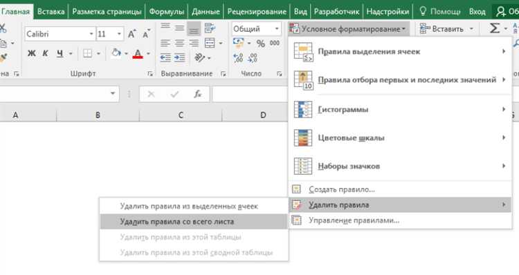Click the Вход sign-in link
The height and width of the screenshot is (275, 519).
click(477, 12)
